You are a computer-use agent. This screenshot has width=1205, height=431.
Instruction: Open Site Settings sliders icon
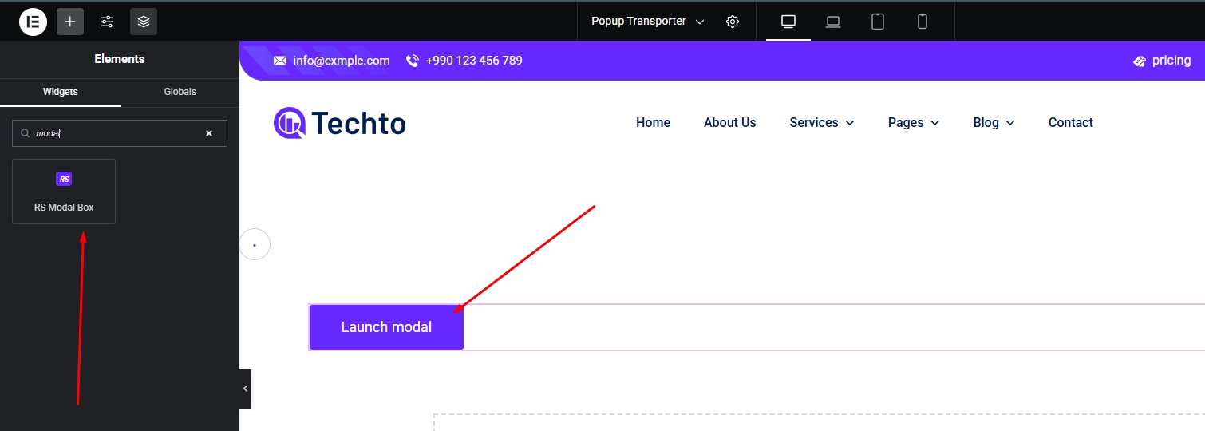coord(107,22)
